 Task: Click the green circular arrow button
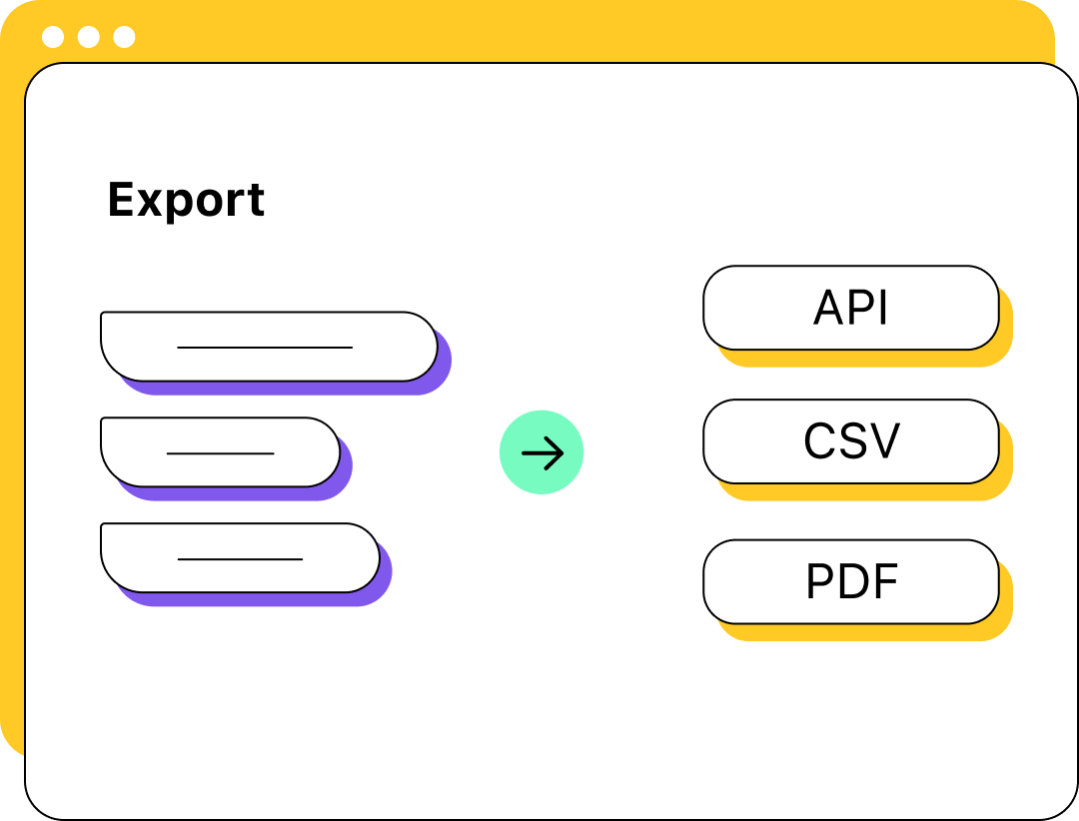click(x=541, y=452)
